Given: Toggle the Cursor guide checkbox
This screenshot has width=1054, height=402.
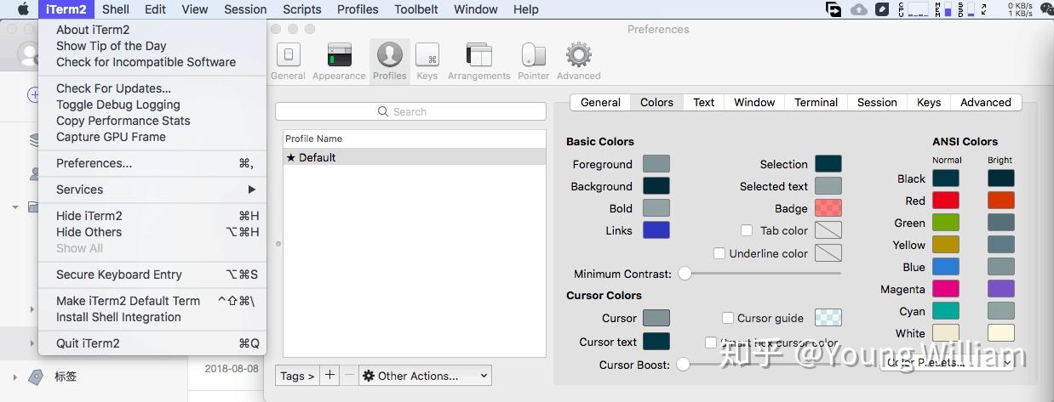Looking at the screenshot, I should tap(728, 318).
